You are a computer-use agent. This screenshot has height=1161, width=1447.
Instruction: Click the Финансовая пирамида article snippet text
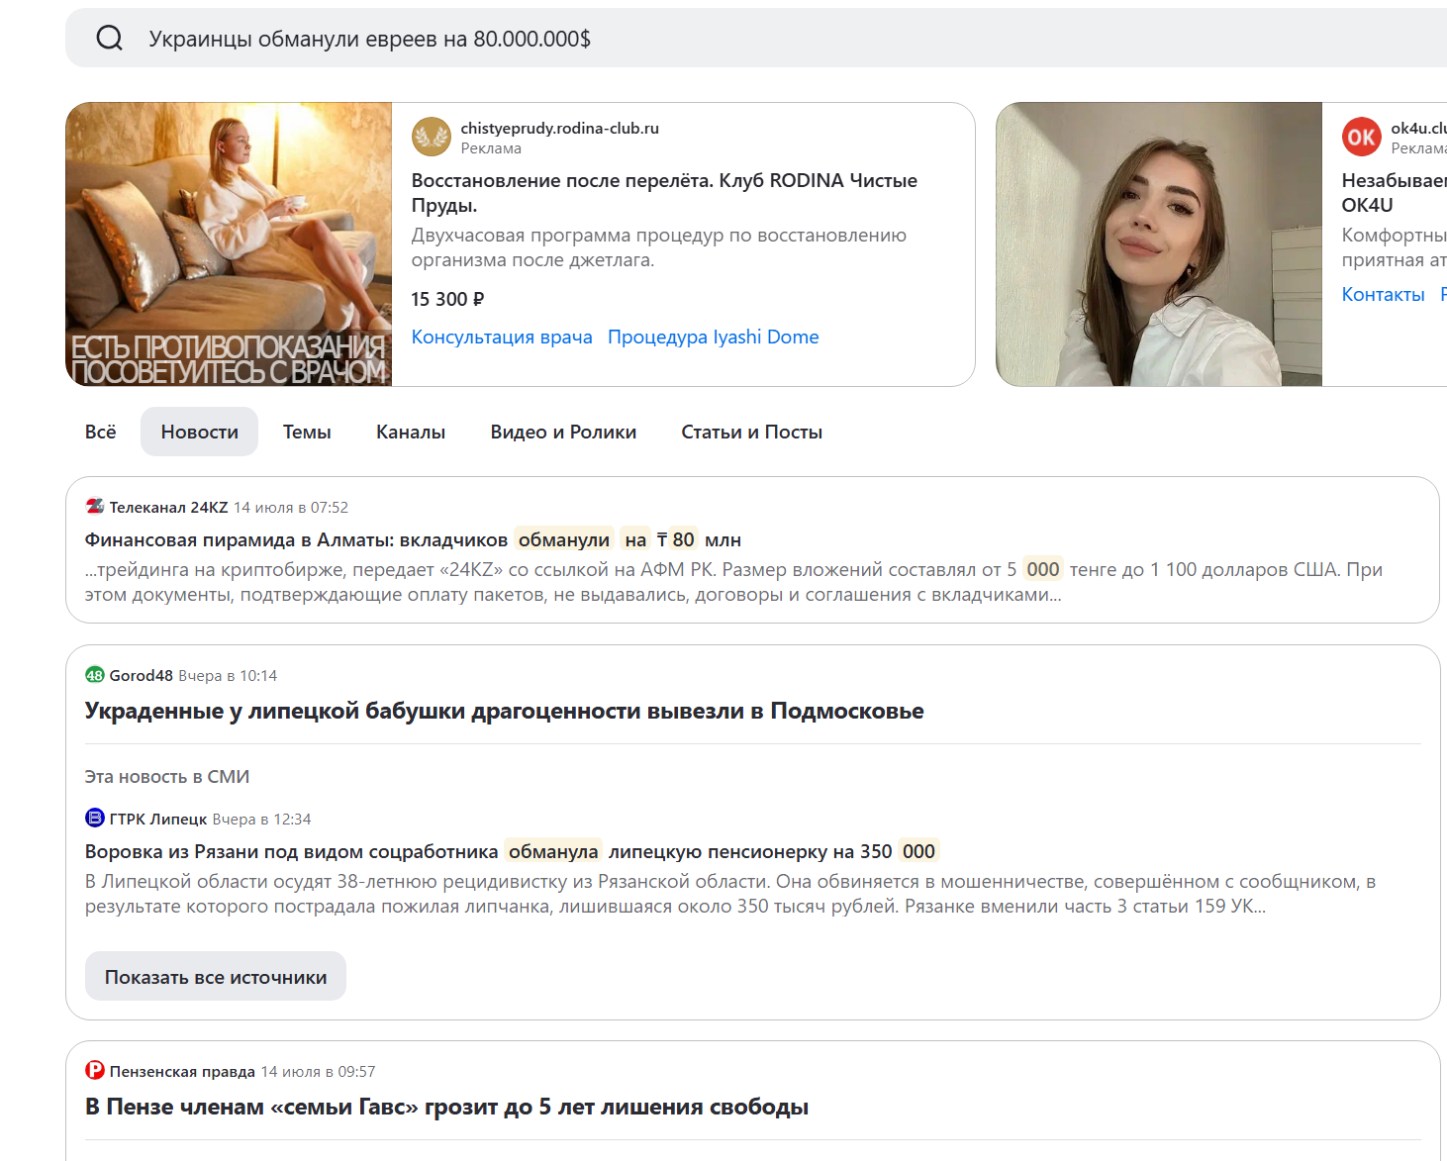click(x=733, y=582)
